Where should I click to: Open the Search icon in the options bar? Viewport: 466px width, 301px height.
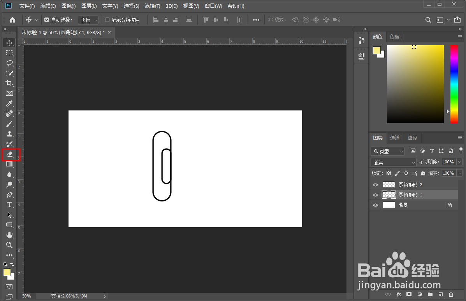(x=428, y=19)
